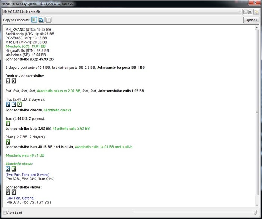Image resolution: width=262 pixels, height=219 pixels.
Task: Click the 9 card under Dealt to Johnsonsb4be
Action: point(14,81)
